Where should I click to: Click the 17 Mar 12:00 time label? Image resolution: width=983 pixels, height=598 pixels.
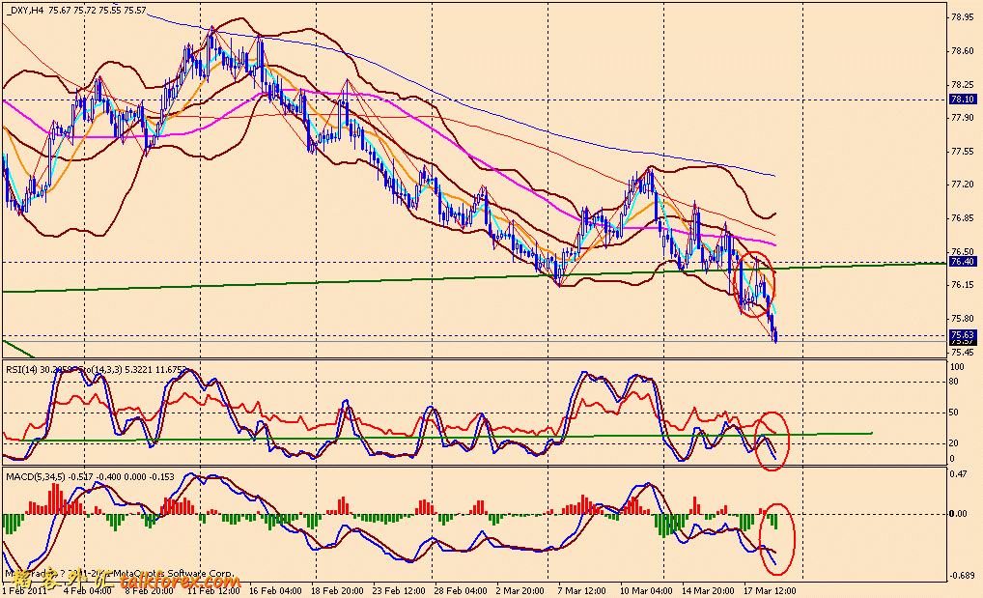(770, 591)
